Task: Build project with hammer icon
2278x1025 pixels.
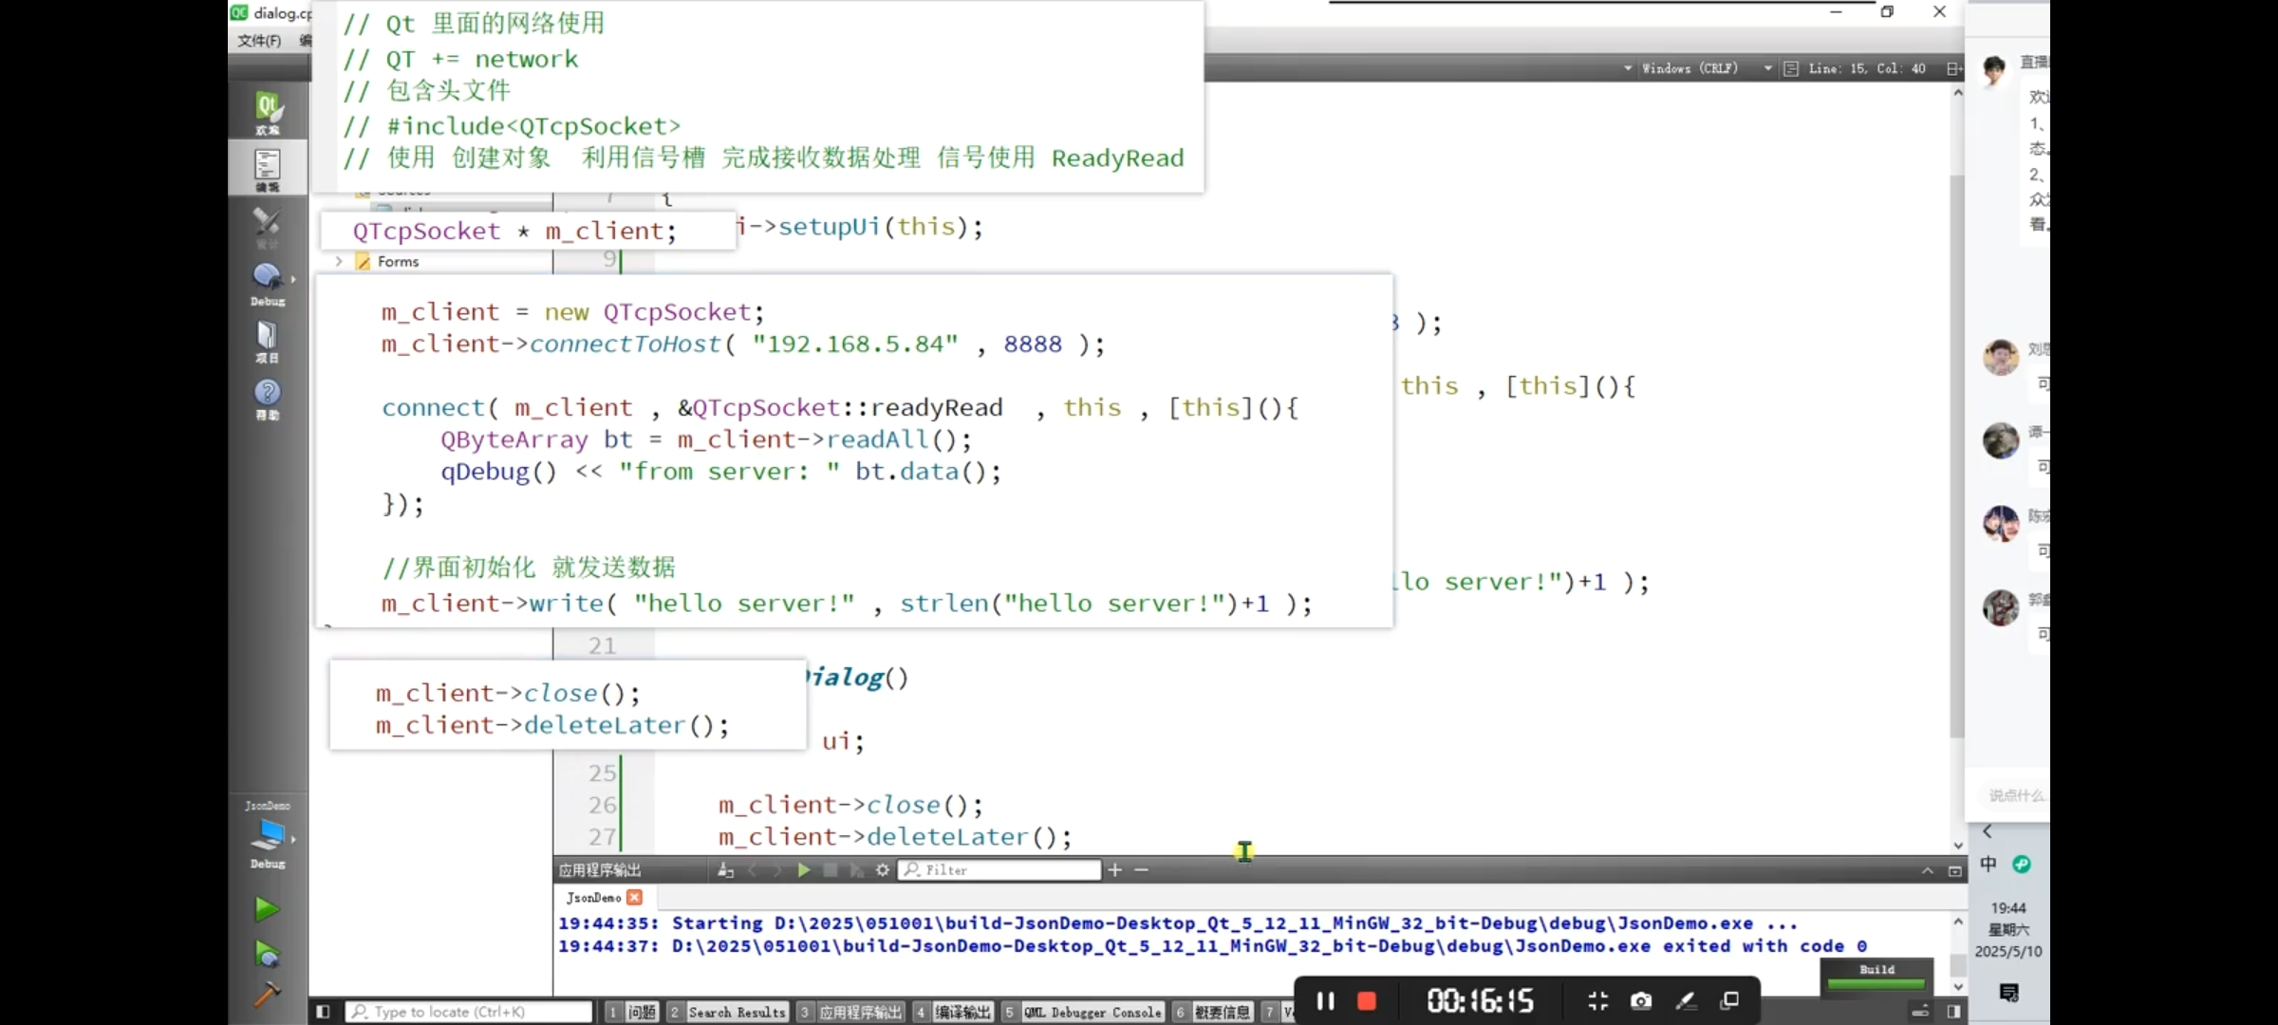Action: tap(267, 994)
